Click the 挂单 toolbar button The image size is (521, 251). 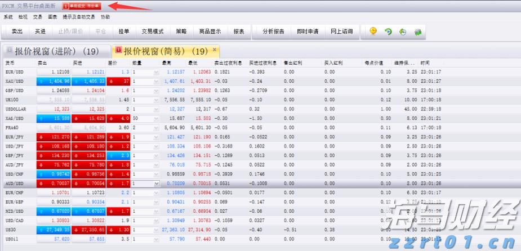124,32
